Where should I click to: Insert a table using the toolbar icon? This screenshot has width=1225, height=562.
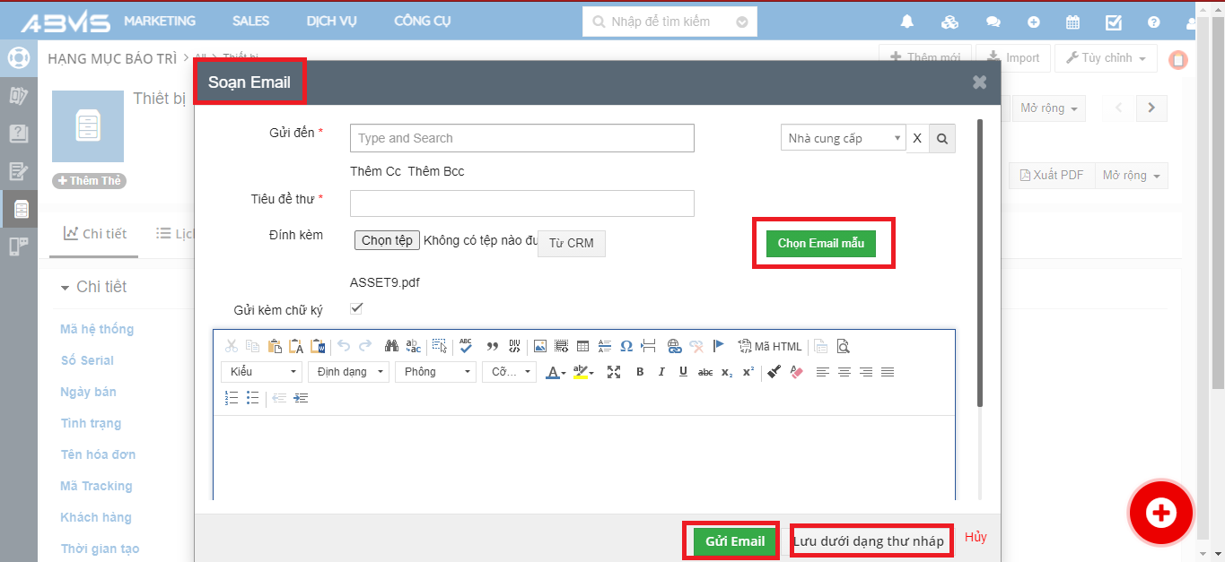(582, 346)
